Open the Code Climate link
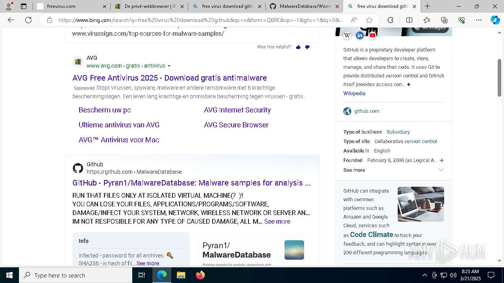Image resolution: width=504 pixels, height=283 pixels. [372, 235]
